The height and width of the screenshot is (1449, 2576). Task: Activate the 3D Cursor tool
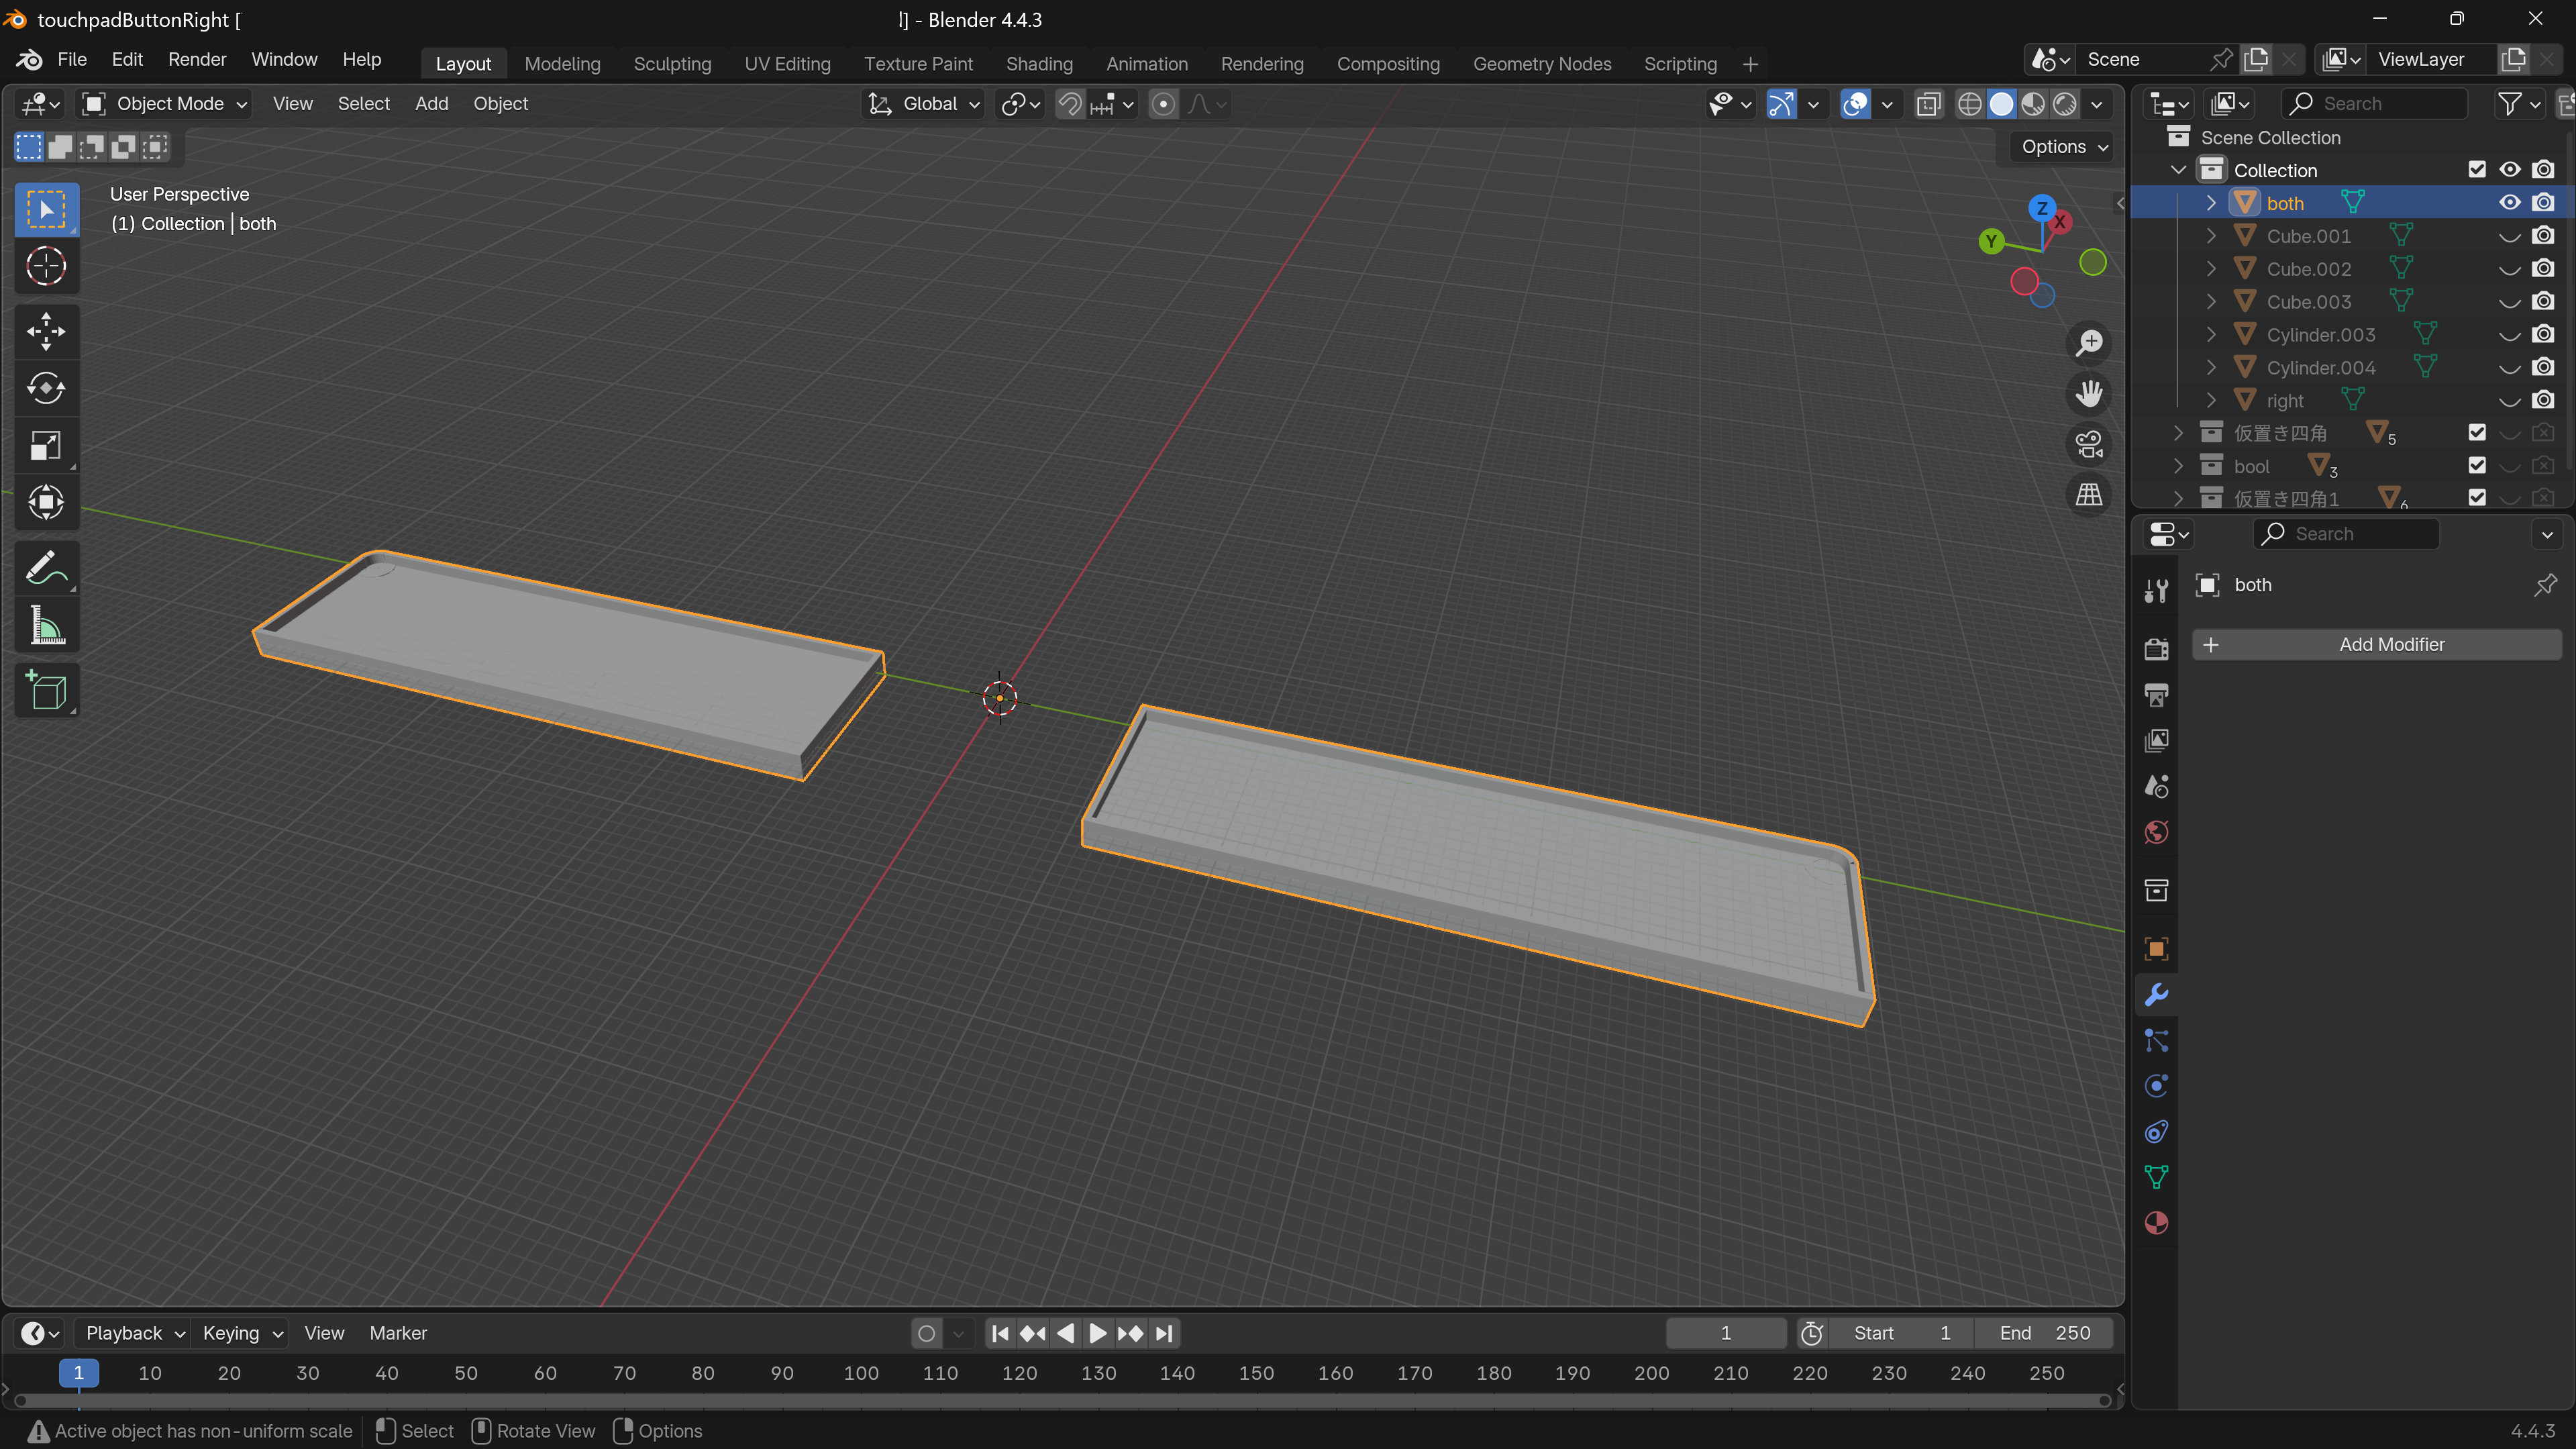tap(46, 266)
